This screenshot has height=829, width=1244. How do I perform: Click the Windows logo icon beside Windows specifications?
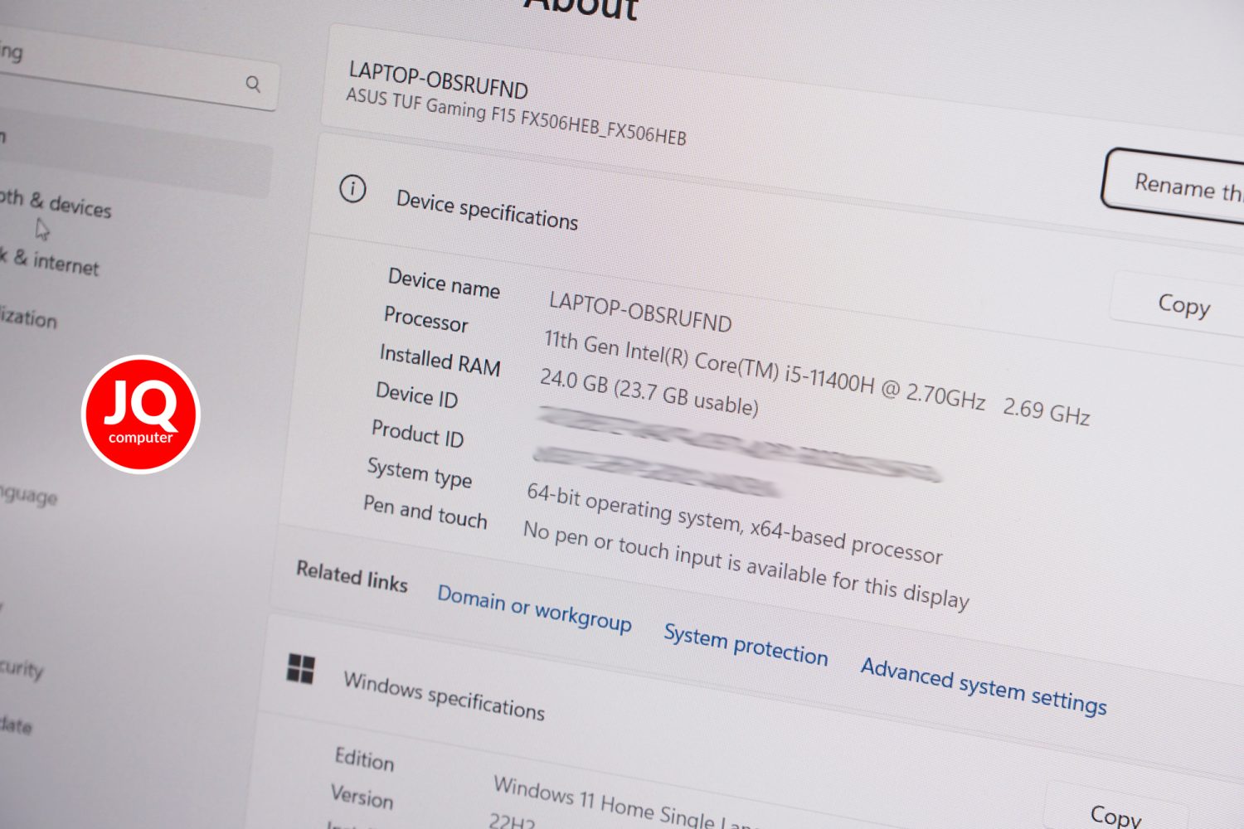tap(300, 668)
